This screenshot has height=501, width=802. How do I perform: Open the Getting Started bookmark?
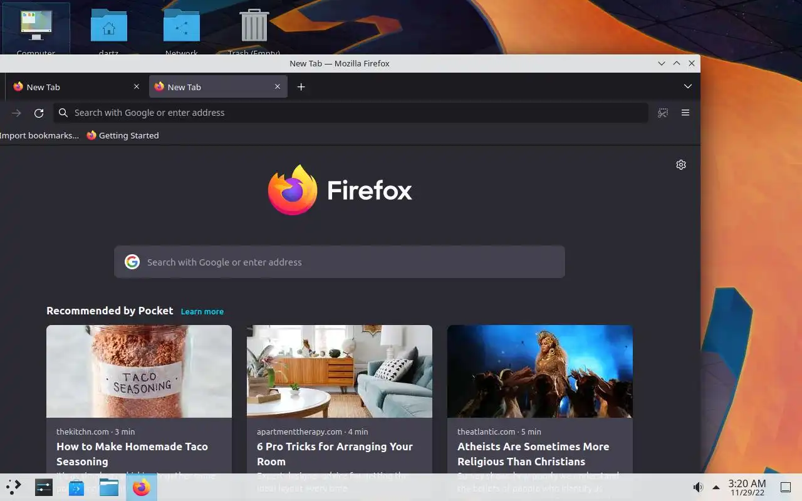click(123, 135)
